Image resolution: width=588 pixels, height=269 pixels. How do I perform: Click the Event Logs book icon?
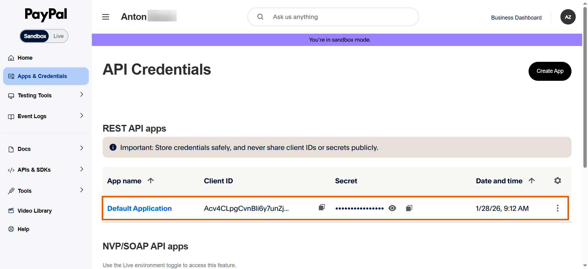11,117
